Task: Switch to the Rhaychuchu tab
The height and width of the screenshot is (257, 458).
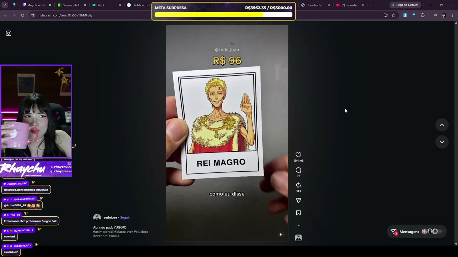Action: point(315,5)
